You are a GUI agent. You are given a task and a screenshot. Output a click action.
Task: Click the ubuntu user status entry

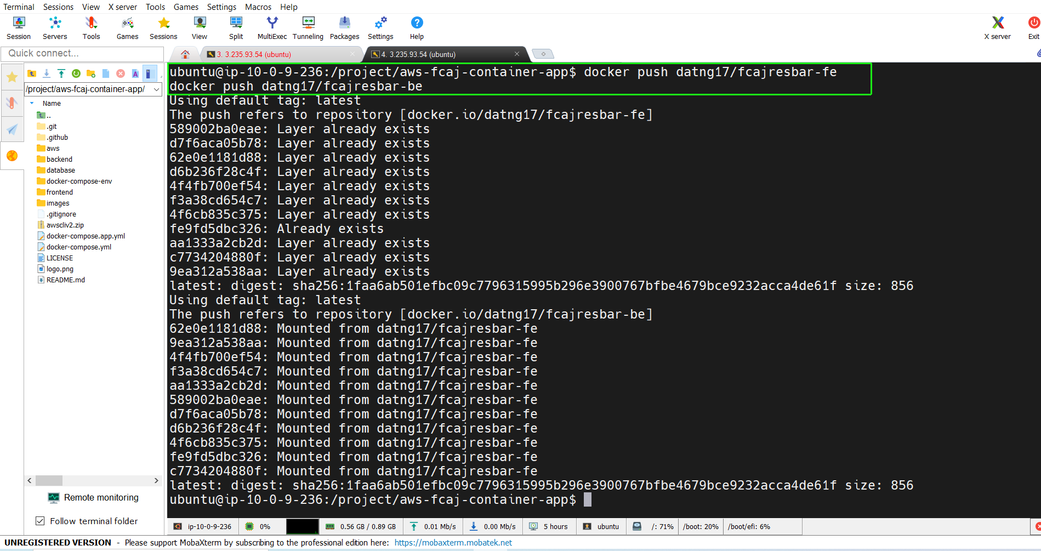(601, 527)
